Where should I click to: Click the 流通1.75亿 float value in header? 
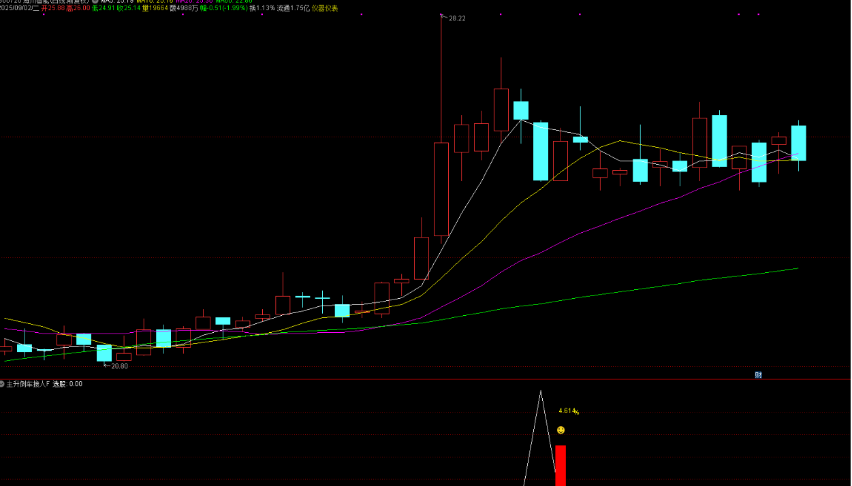pos(293,9)
